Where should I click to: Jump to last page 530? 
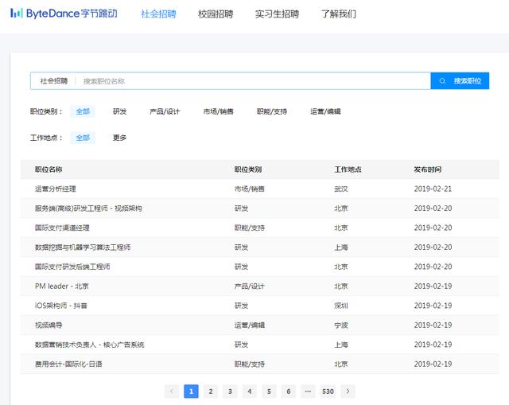click(328, 391)
